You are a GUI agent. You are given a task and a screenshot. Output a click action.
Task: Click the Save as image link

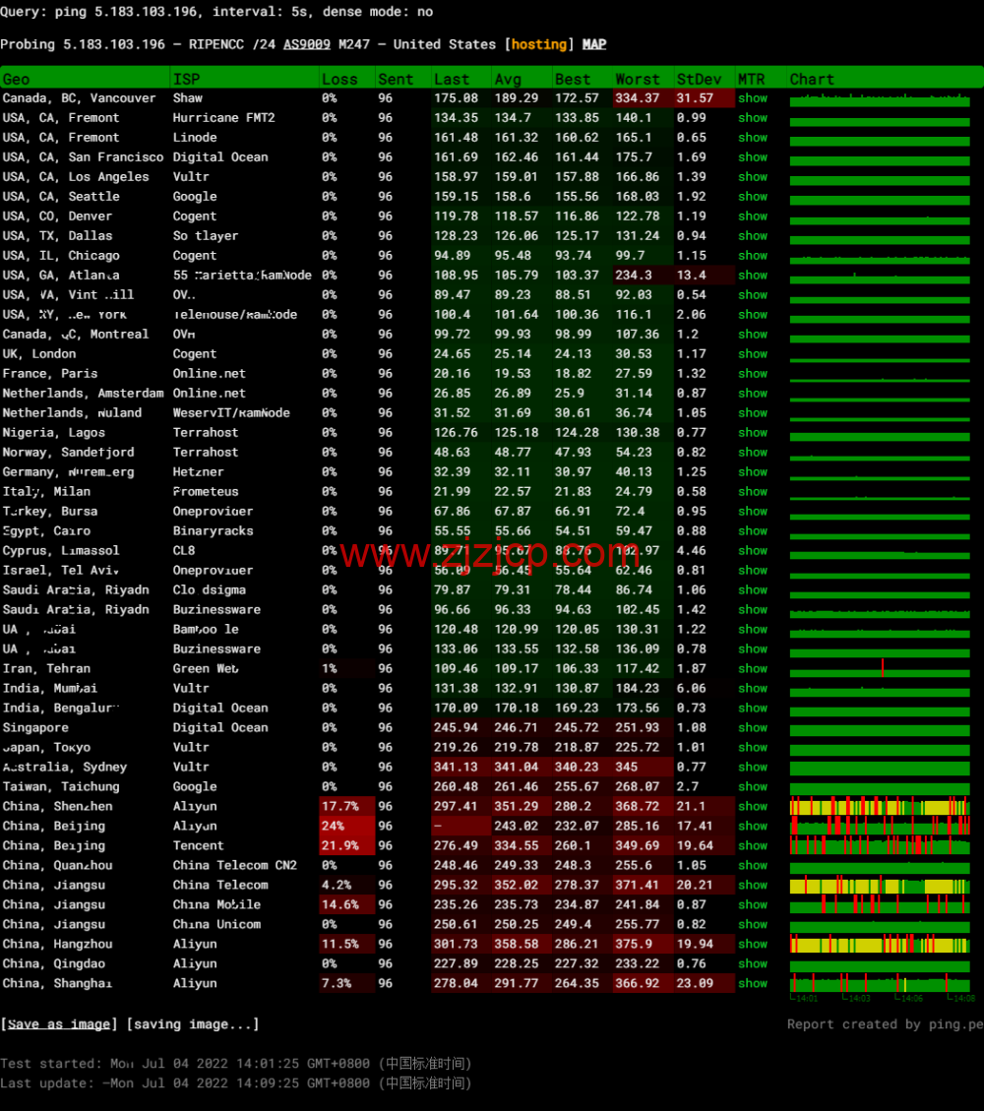[x=59, y=1024]
